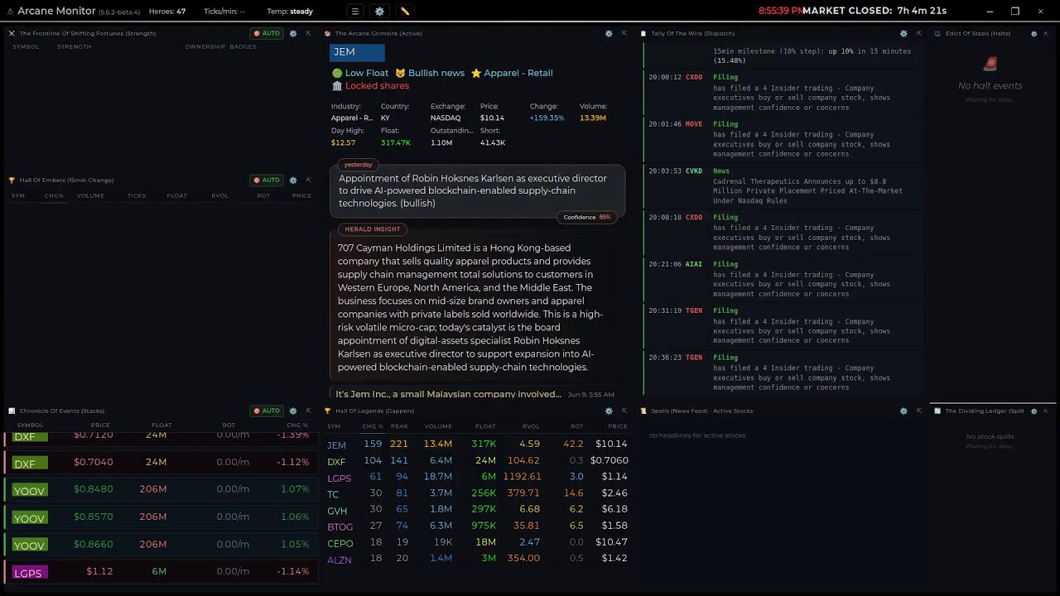Toggle AUTO in Frontline Of Shifting Fortunes panel
Screen dimensions: 1060x596
pyautogui.click(x=267, y=33)
